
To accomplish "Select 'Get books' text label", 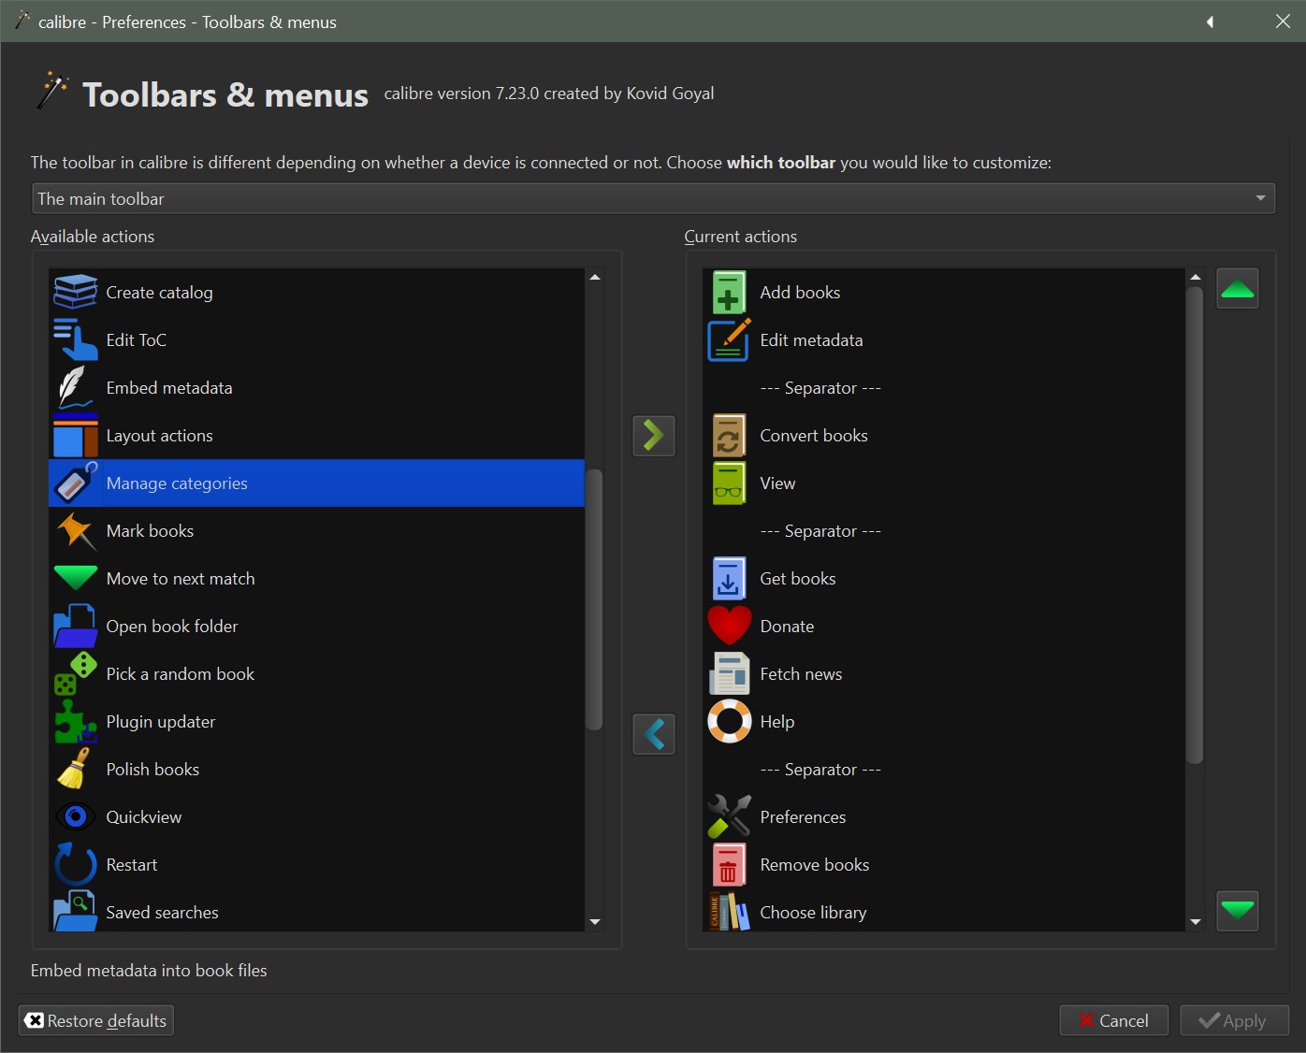I will (798, 579).
